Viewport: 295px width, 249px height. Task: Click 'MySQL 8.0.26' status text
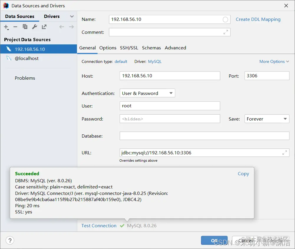tap(142, 226)
